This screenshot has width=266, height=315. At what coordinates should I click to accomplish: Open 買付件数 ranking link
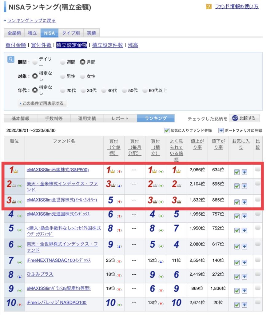[x=41, y=45]
